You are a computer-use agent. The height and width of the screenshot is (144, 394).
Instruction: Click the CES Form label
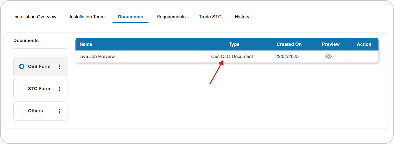coord(39,66)
